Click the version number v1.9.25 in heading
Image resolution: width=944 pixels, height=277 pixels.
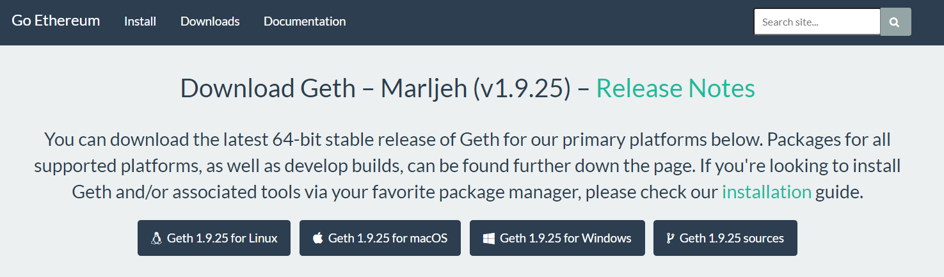522,88
